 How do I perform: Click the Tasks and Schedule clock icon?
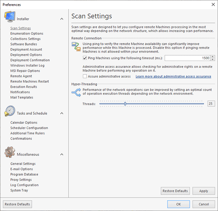[10, 111]
